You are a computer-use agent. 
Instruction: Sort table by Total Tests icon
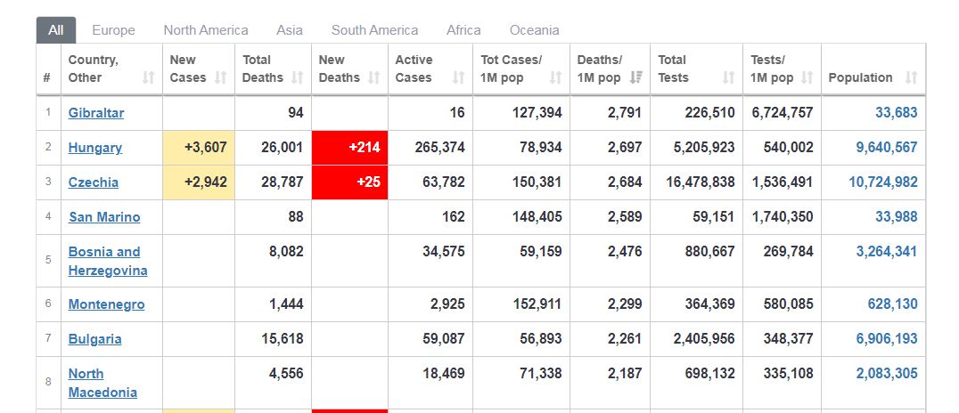728,77
